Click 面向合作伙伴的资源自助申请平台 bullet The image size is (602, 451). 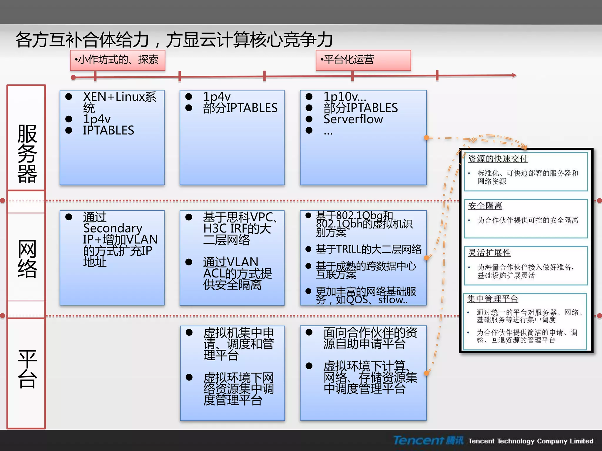370,338
